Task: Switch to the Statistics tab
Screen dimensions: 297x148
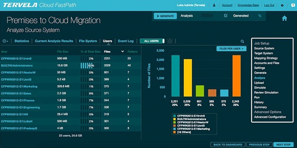Action: [x=22, y=41]
